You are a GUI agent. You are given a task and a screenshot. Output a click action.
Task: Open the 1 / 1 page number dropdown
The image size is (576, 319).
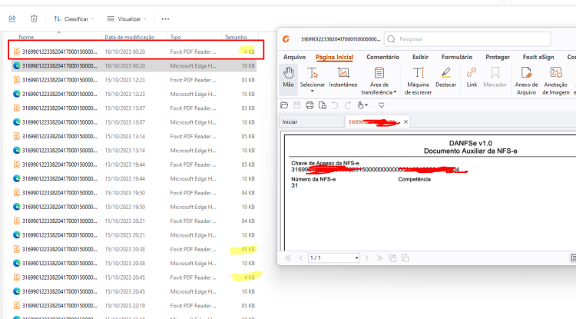(356, 258)
